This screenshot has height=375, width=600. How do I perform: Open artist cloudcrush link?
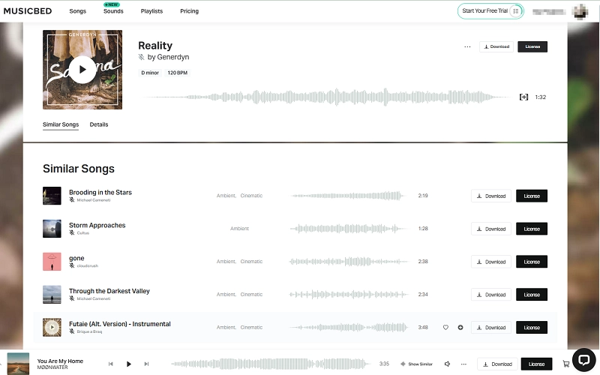[x=87, y=266]
